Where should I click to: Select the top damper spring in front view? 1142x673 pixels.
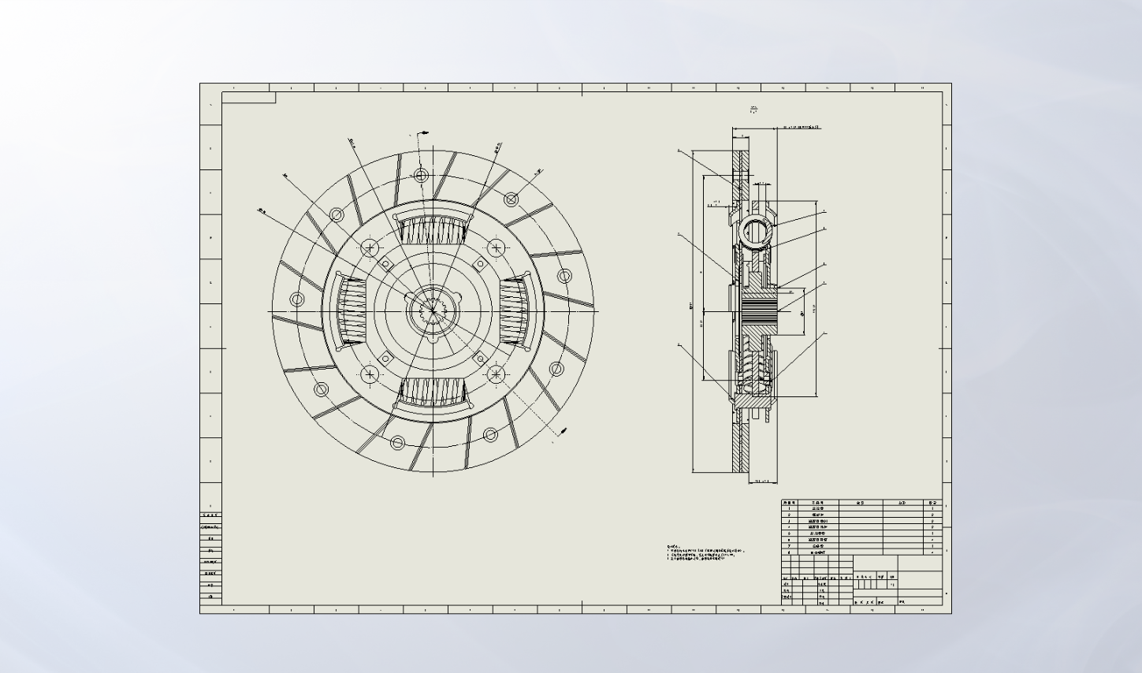click(433, 230)
